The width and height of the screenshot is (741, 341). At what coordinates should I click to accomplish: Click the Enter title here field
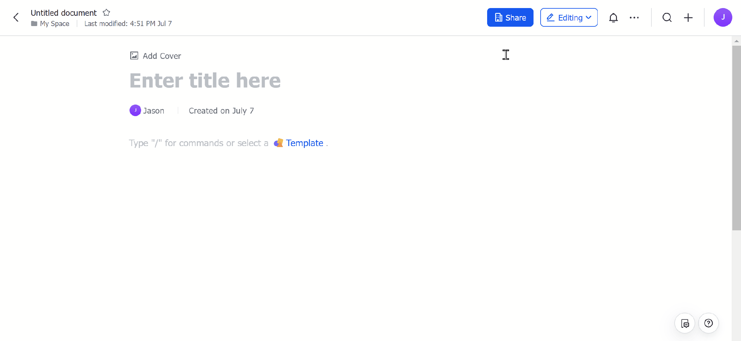pyautogui.click(x=205, y=80)
